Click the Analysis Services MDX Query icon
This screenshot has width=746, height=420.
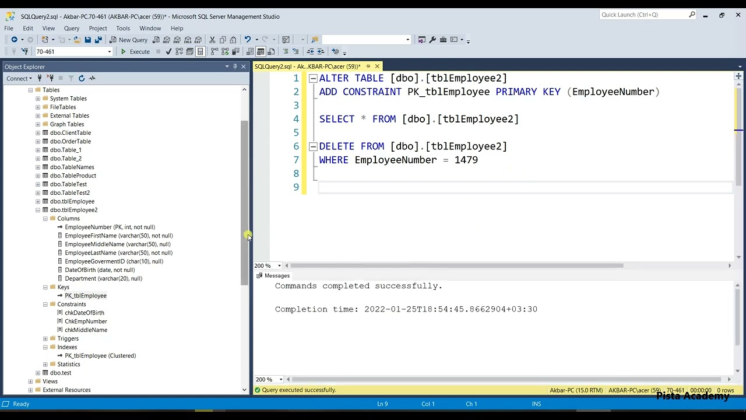pos(167,40)
